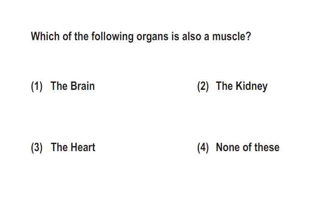Click the question mark ending the question
Viewport: 311px width, 207px height.
pos(248,36)
